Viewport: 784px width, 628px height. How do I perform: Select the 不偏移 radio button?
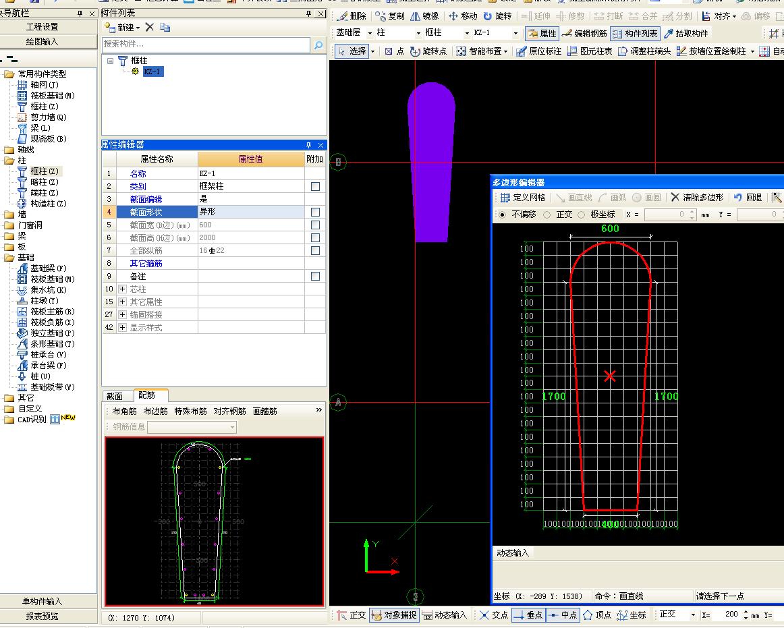click(503, 215)
